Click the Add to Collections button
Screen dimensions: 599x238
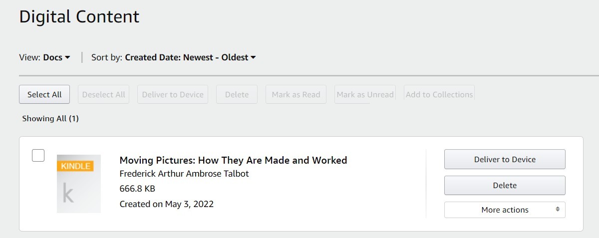pos(439,94)
